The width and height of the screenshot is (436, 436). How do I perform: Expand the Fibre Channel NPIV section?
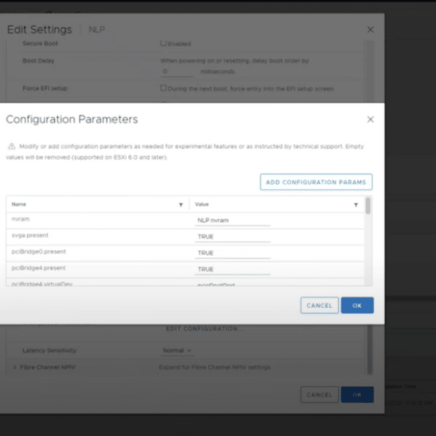pyautogui.click(x=14, y=367)
